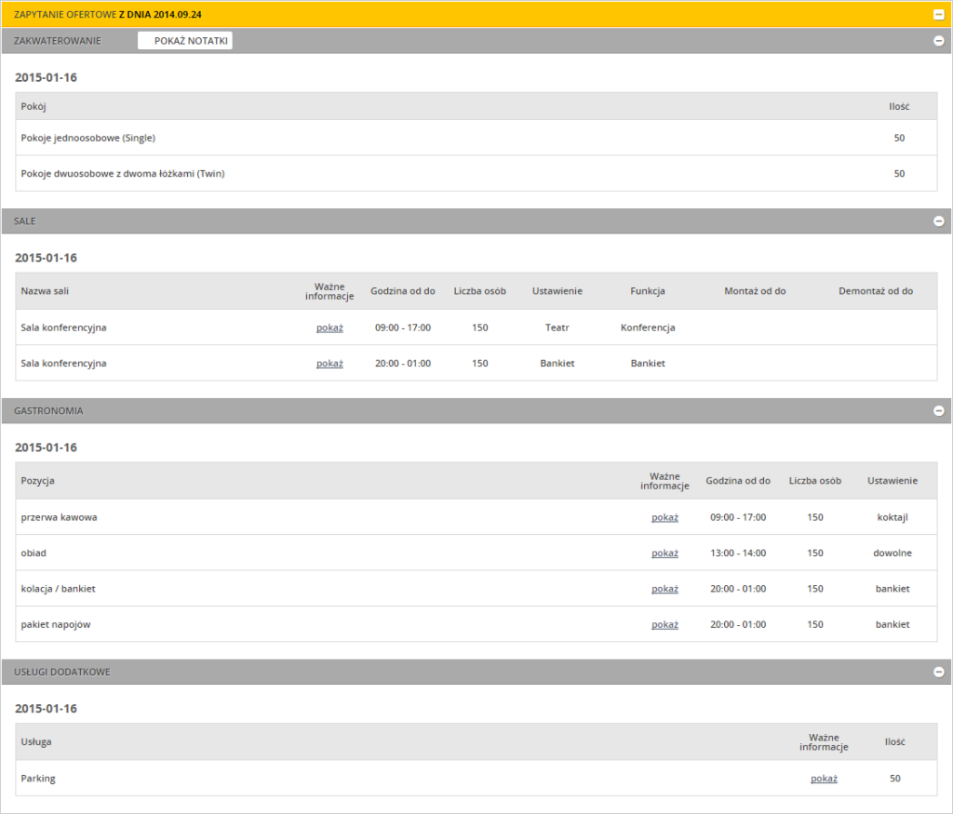Select the Konferencja function cell
This screenshot has width=953, height=814.
[648, 327]
